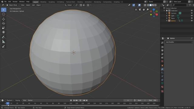Switch to solid viewport shading
The height and width of the screenshot is (109, 194).
coord(151,5)
